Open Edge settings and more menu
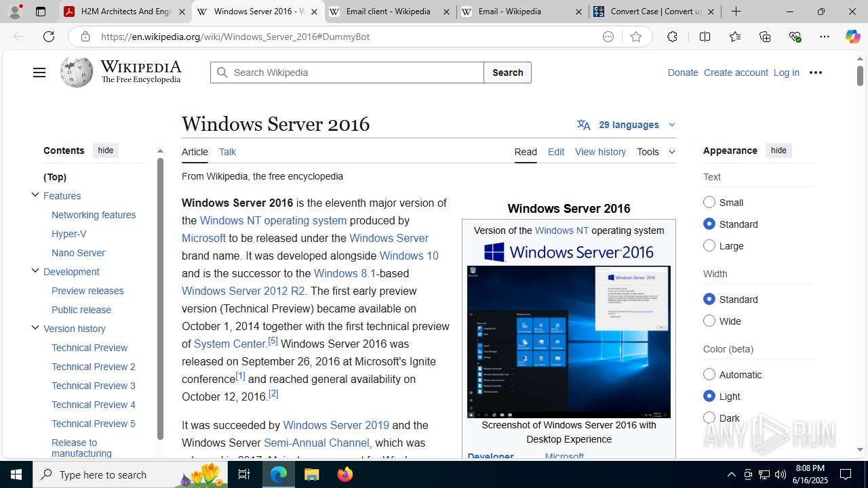 [824, 37]
